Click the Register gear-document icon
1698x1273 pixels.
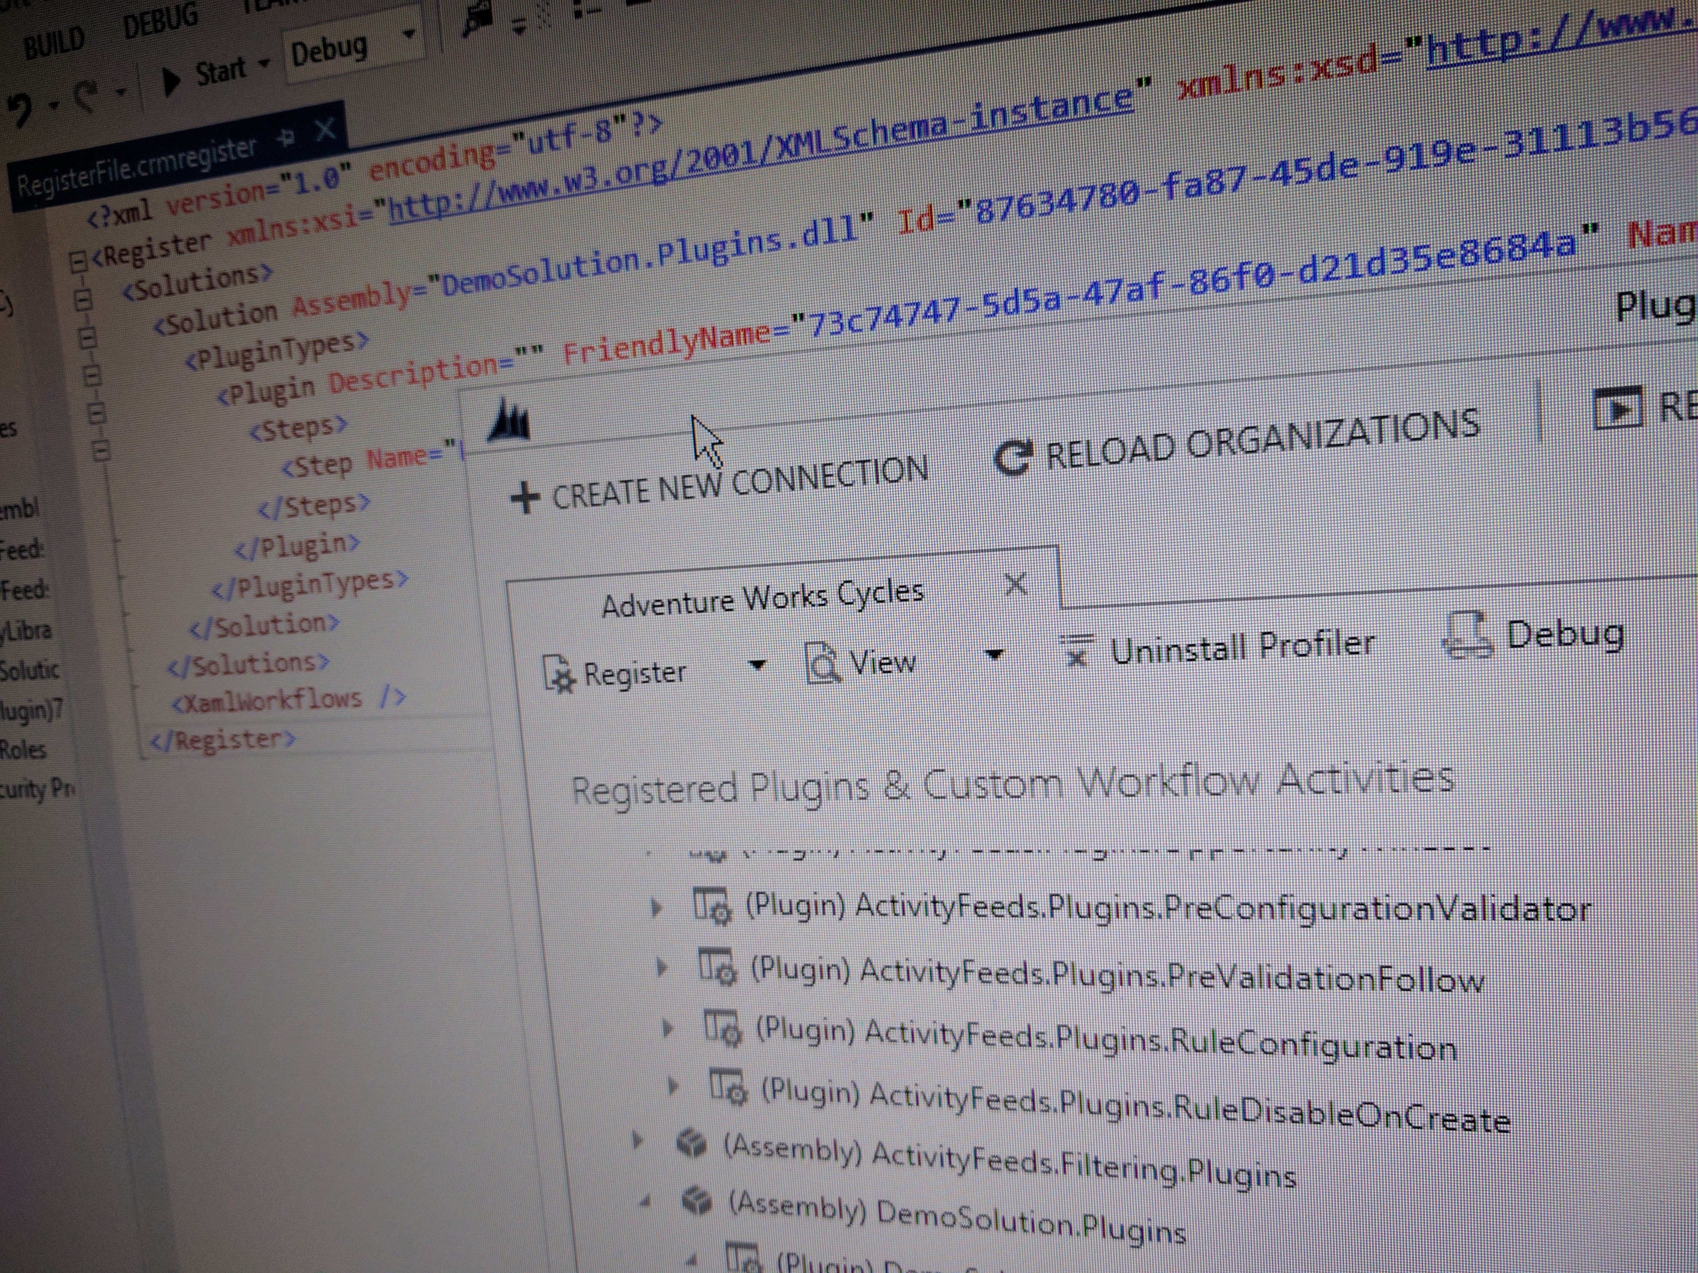point(560,674)
